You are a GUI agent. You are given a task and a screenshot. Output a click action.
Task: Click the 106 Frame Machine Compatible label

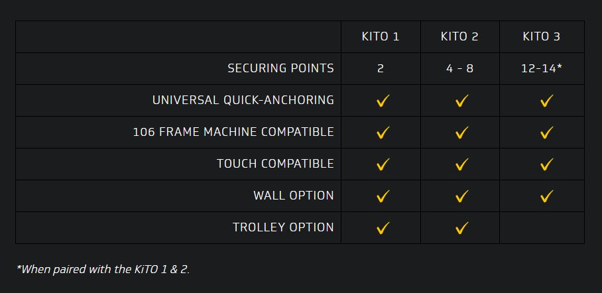coord(233,132)
